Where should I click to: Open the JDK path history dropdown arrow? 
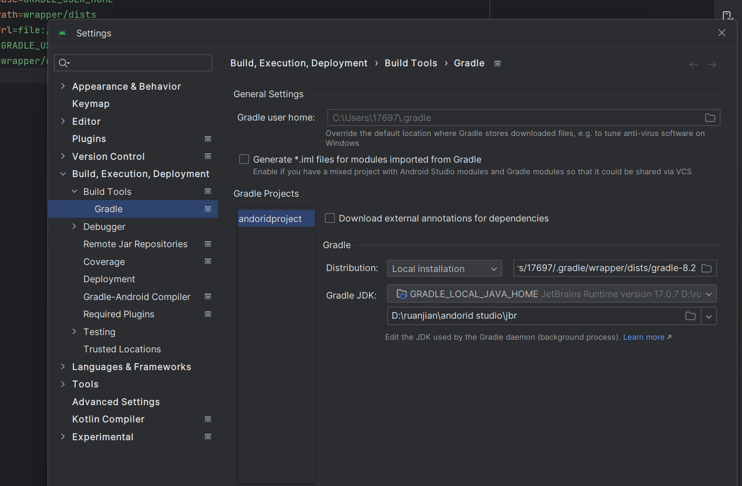(x=709, y=316)
